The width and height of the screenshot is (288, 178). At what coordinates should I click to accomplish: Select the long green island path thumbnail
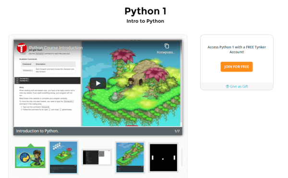(x=130, y=157)
